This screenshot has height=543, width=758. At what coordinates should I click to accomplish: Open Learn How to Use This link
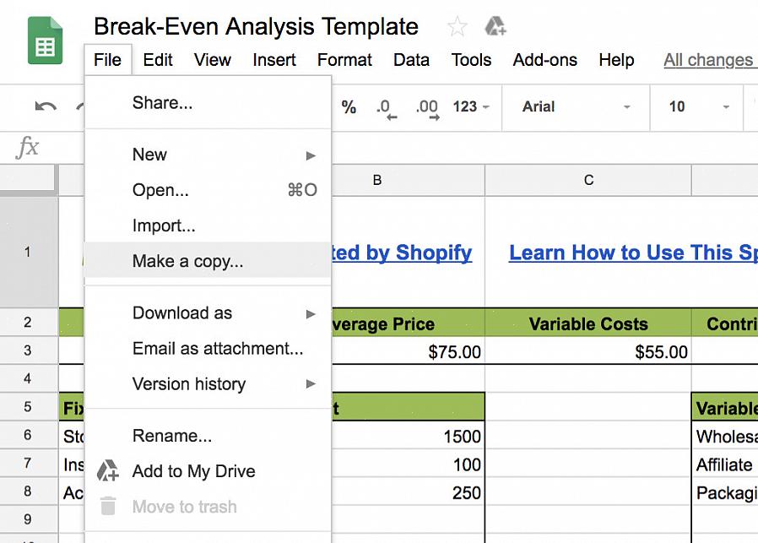pos(633,252)
